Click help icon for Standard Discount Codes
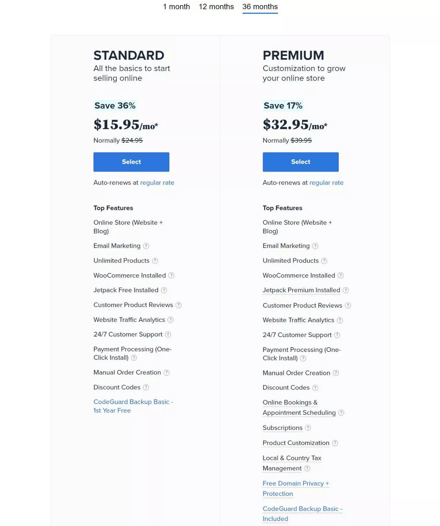440x526 pixels. click(x=146, y=387)
